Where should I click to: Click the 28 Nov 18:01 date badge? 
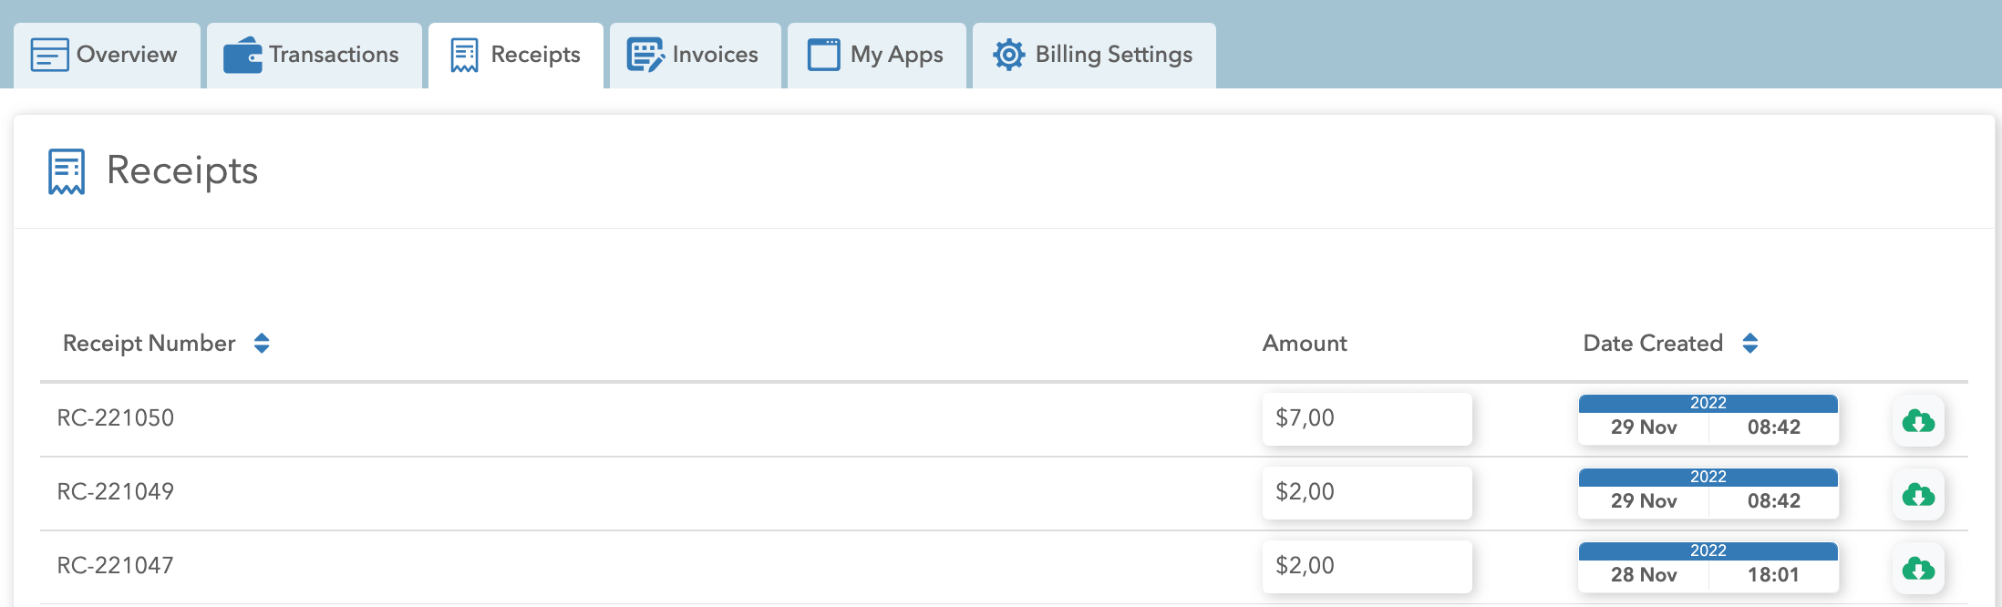[1708, 567]
